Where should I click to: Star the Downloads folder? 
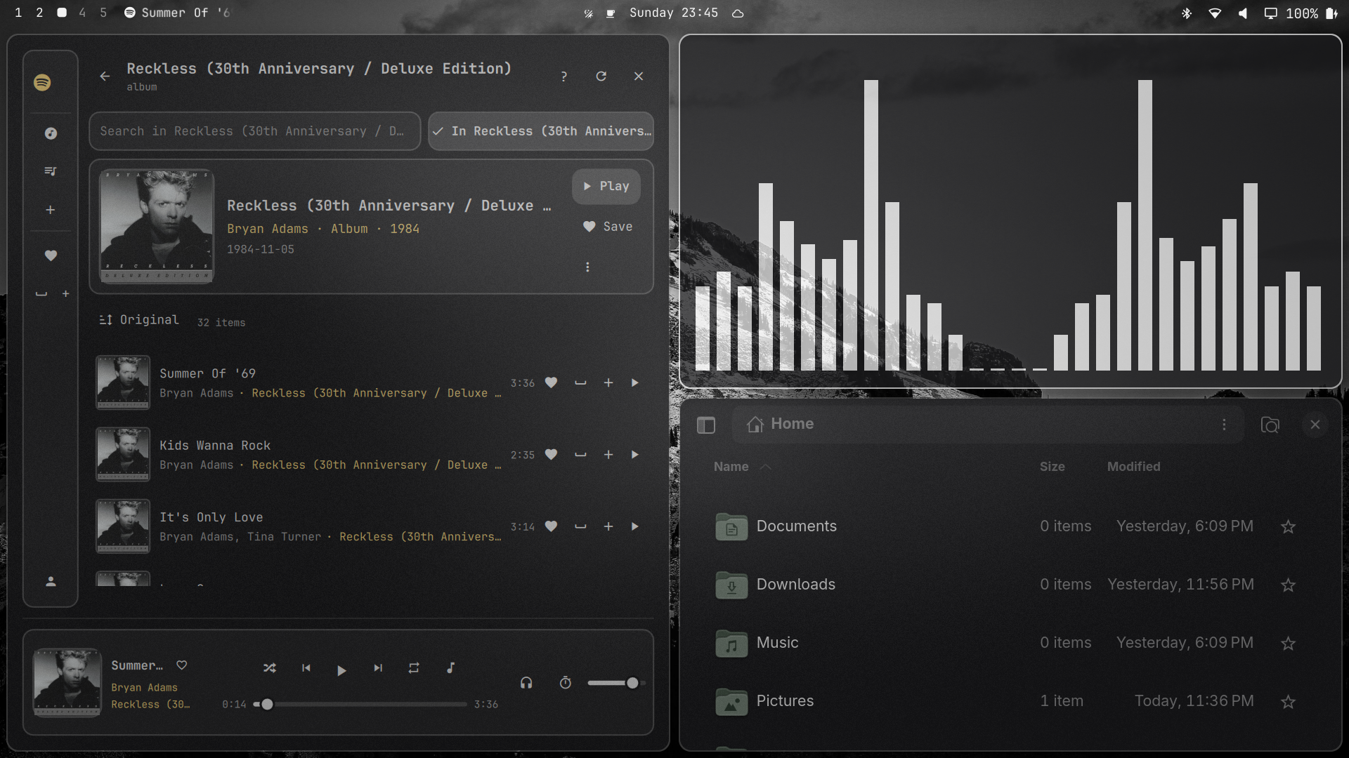pyautogui.click(x=1288, y=585)
